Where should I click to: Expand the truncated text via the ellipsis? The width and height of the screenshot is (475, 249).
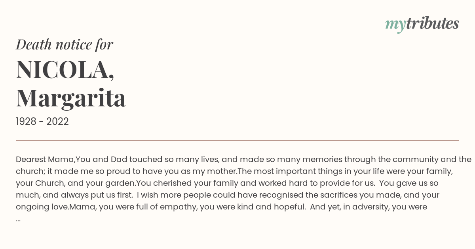pyautogui.click(x=18, y=219)
